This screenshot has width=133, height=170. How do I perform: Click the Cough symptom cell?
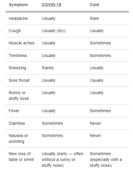point(15,31)
